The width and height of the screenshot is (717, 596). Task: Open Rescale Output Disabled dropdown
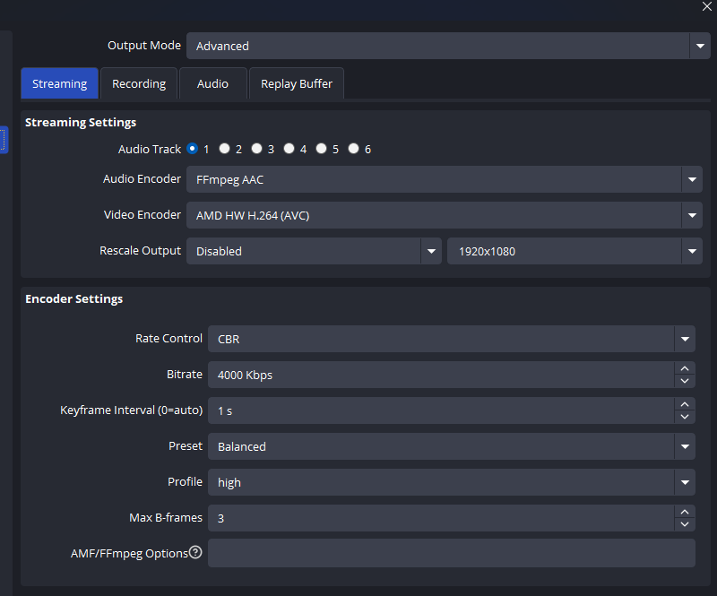[314, 251]
